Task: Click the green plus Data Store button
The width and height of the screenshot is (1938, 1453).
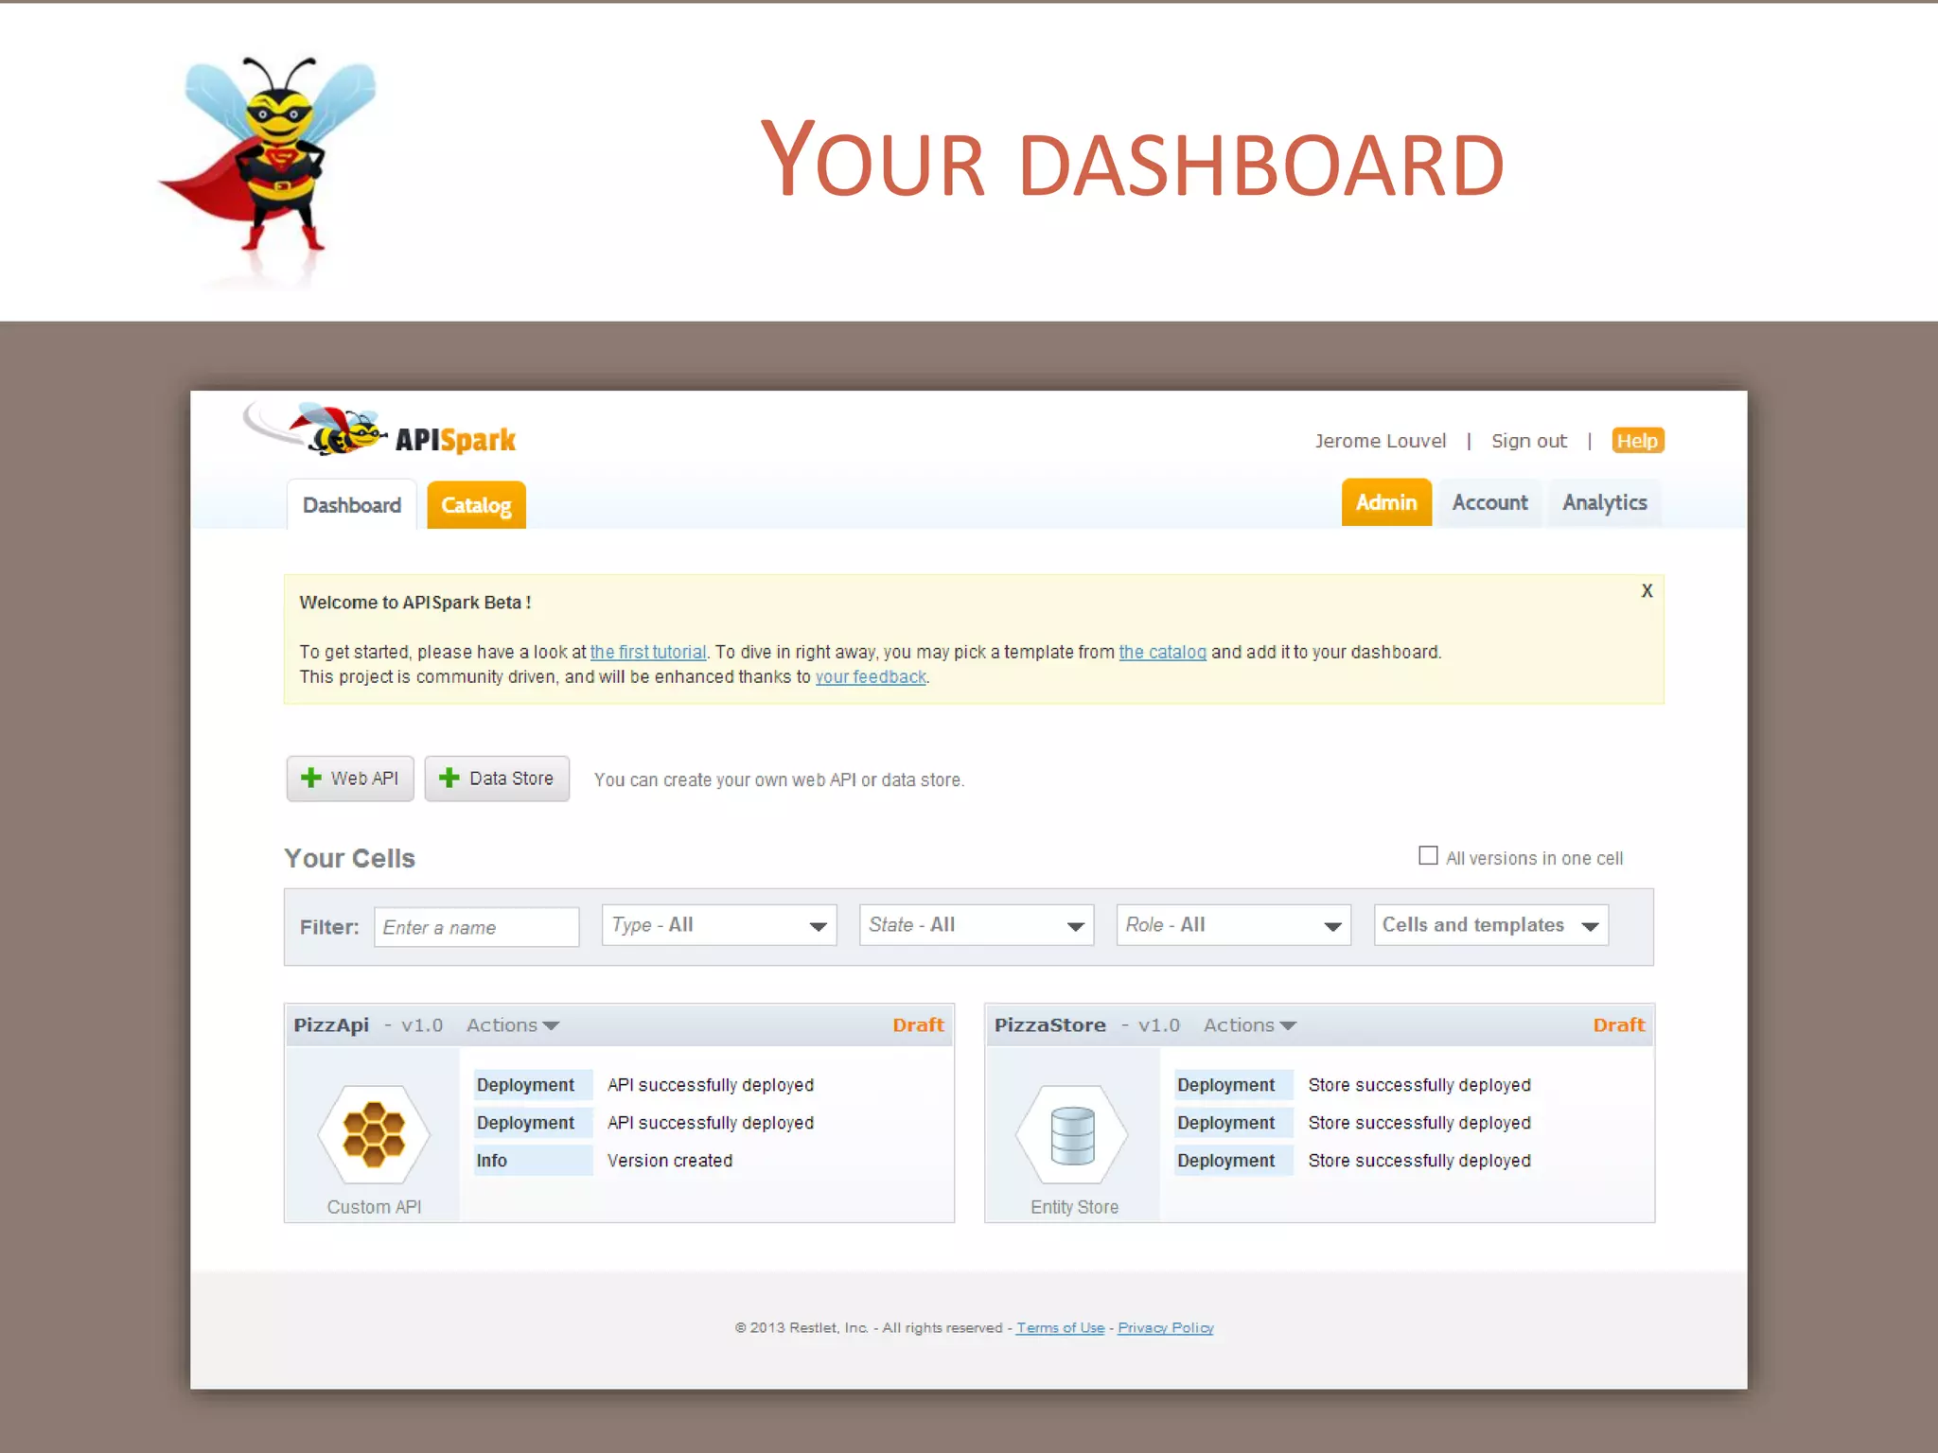Action: point(497,779)
